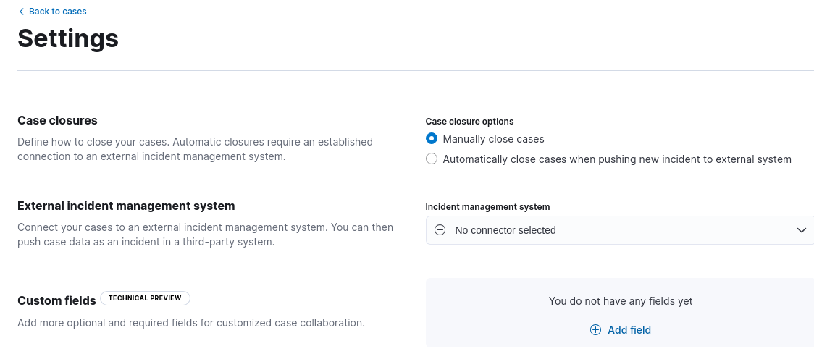Click 'External incident management system' section heading
Screen dimensions: 814x354
(x=126, y=206)
